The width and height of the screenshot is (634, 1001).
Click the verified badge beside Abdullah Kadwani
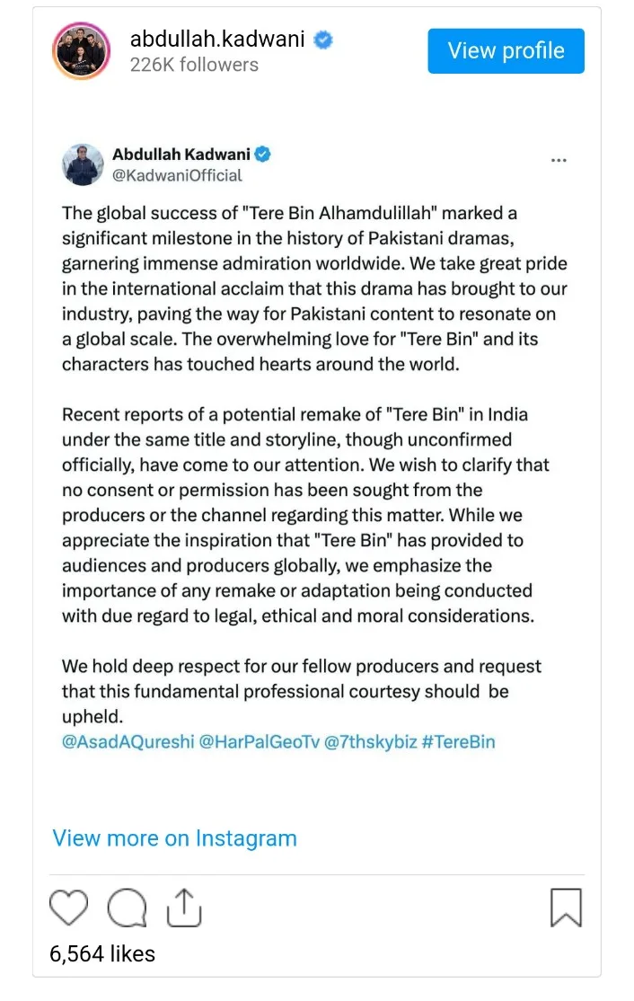pyautogui.click(x=262, y=154)
